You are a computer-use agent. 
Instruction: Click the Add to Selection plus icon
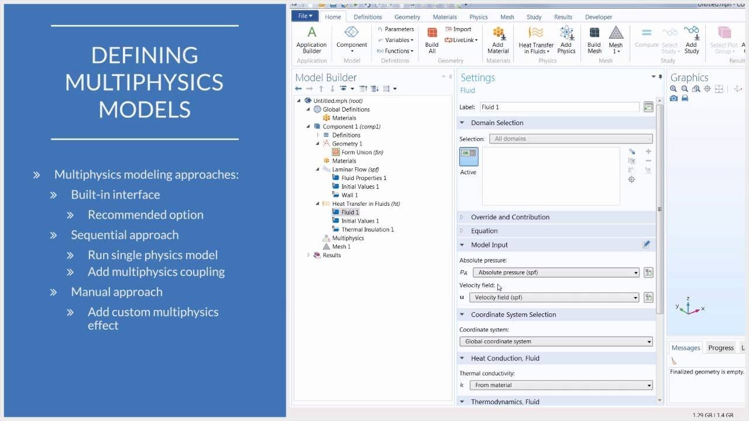[648, 151]
